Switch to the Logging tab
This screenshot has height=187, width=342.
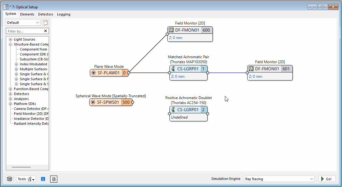[64, 14]
